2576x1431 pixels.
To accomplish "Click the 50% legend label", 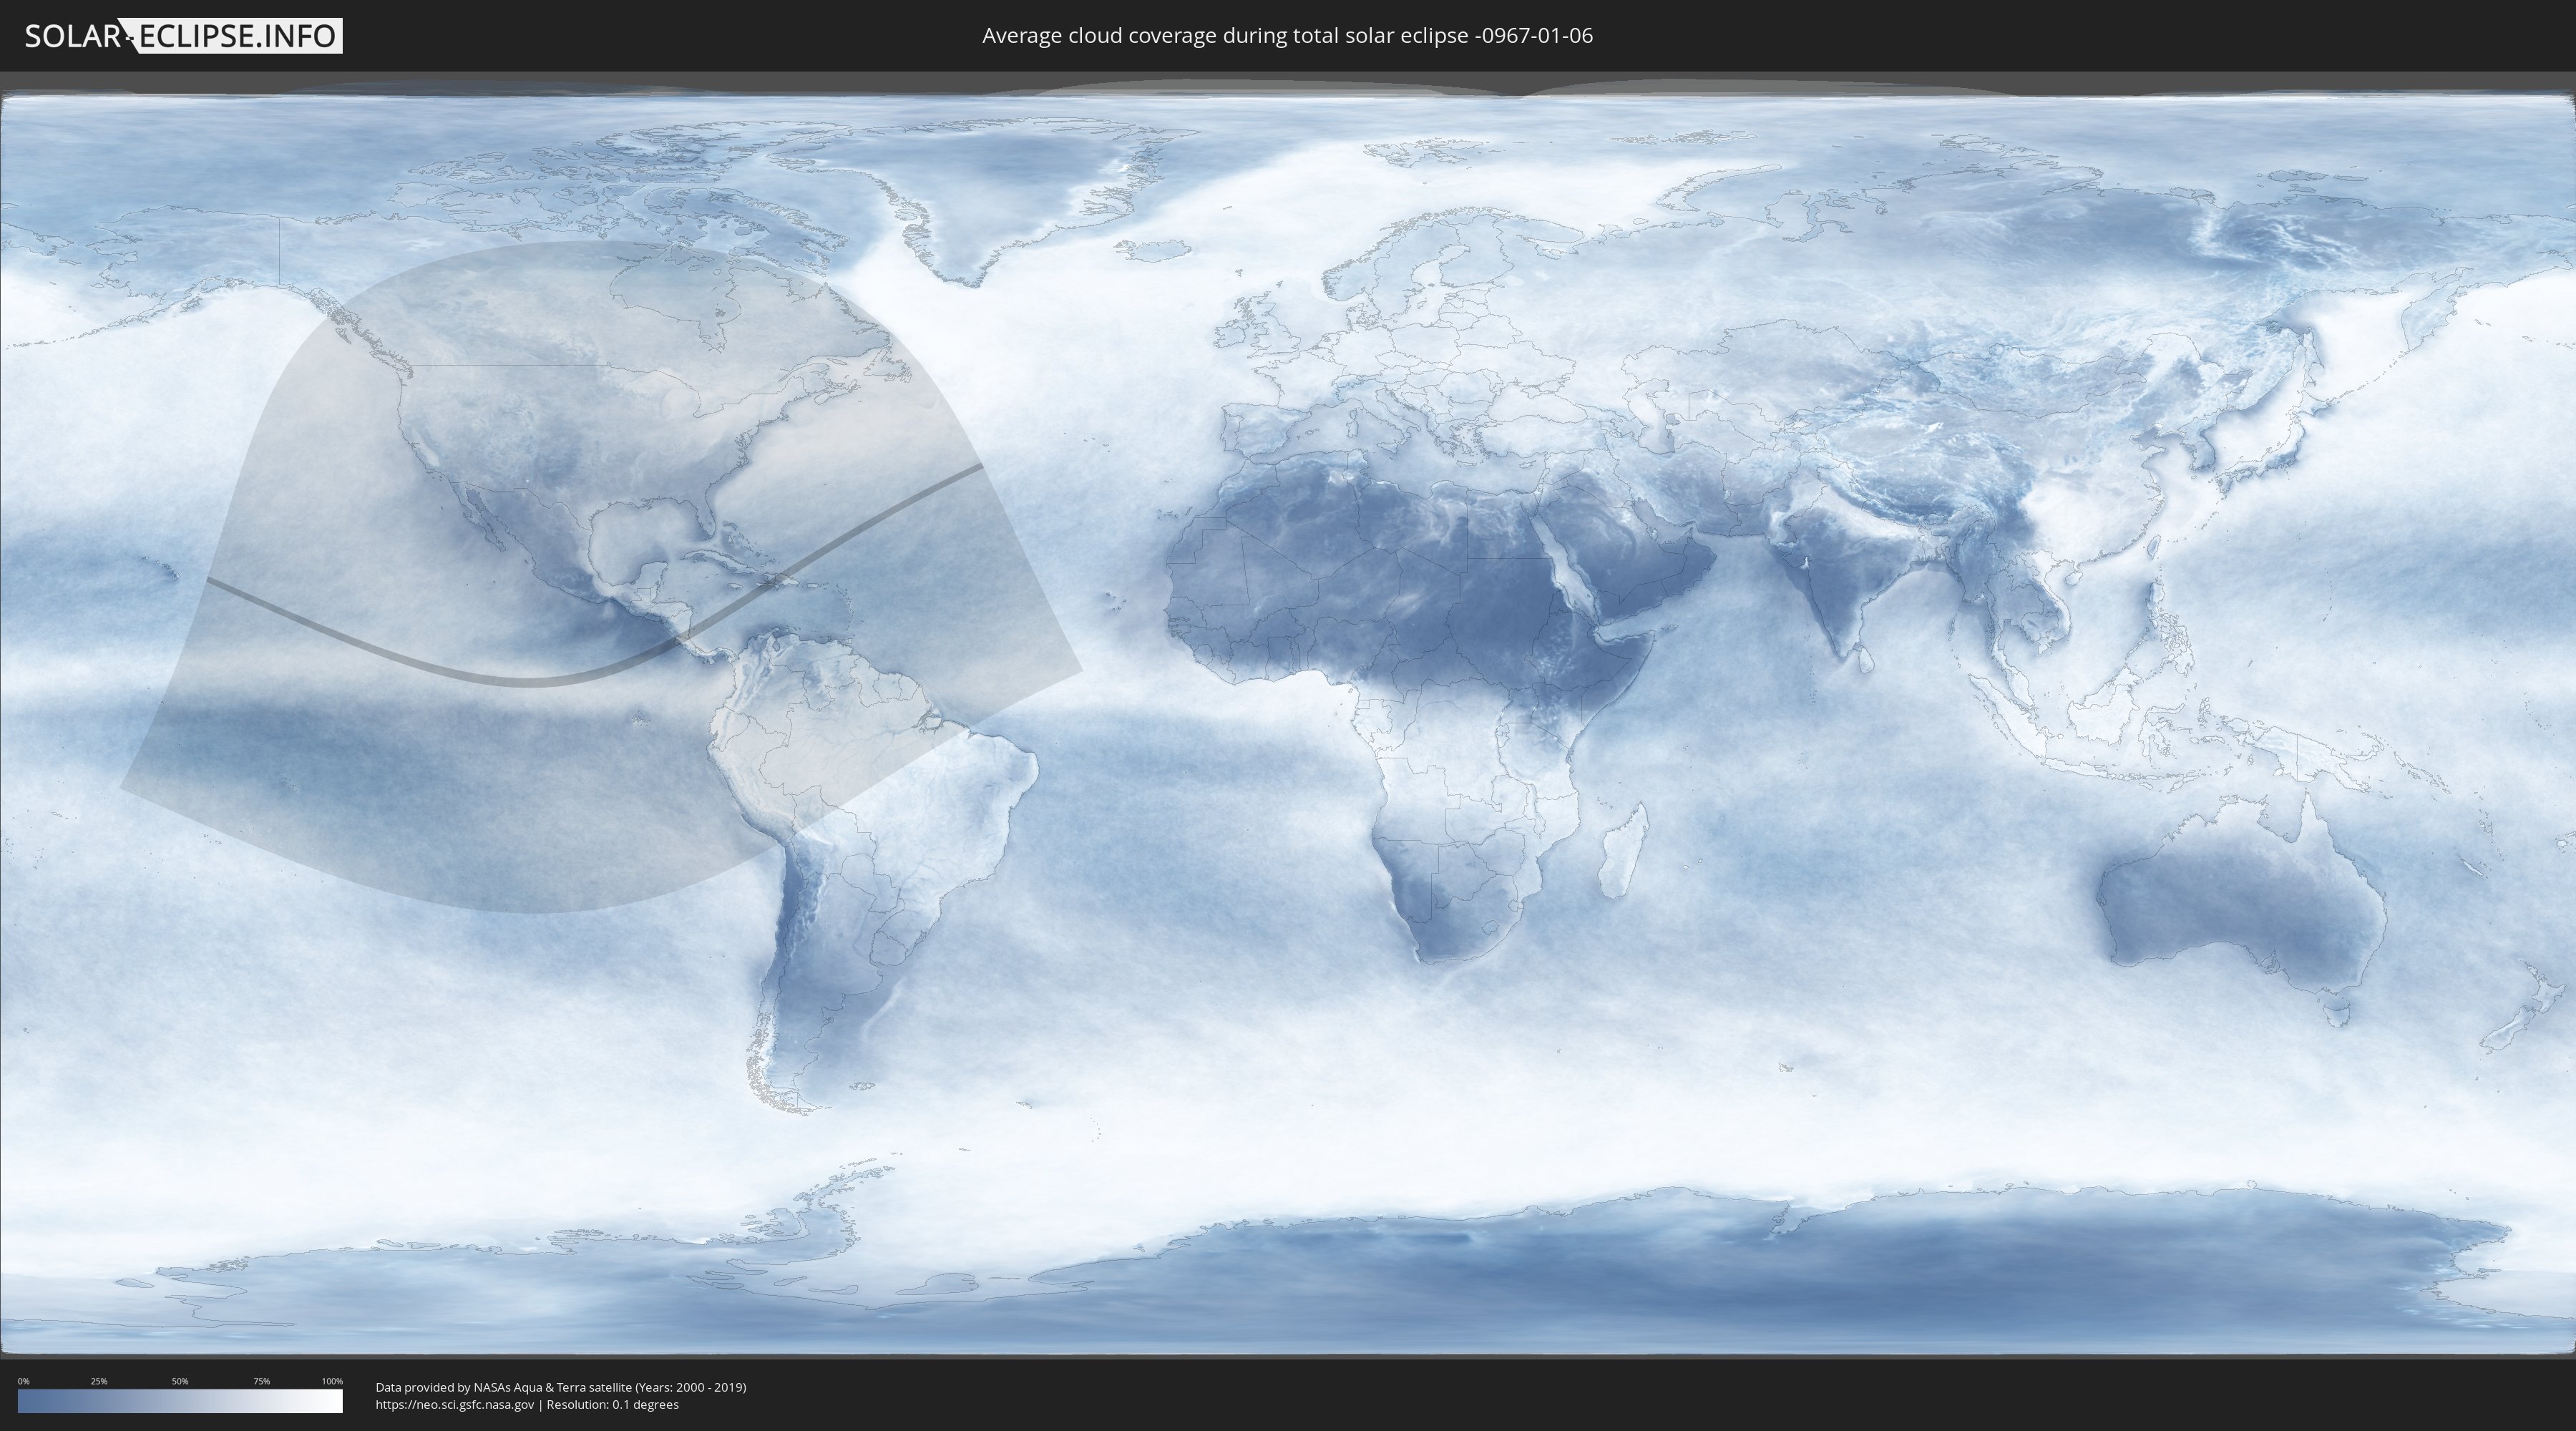I will point(180,1381).
